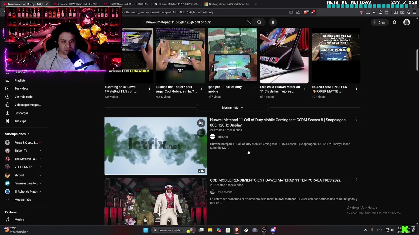Open options for Buscas una Tablet short
The height and width of the screenshot is (235, 419).
(x=201, y=88)
